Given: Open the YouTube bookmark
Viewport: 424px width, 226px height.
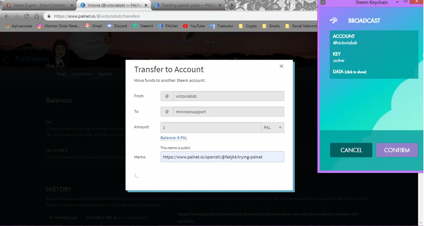Looking at the screenshot, I should (x=194, y=26).
